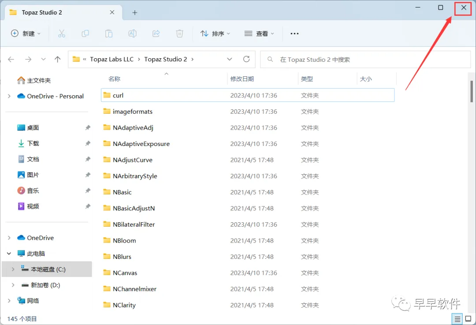This screenshot has width=476, height=325.
Task: Open 主文件夹 home in sidebar
Action: 34,81
